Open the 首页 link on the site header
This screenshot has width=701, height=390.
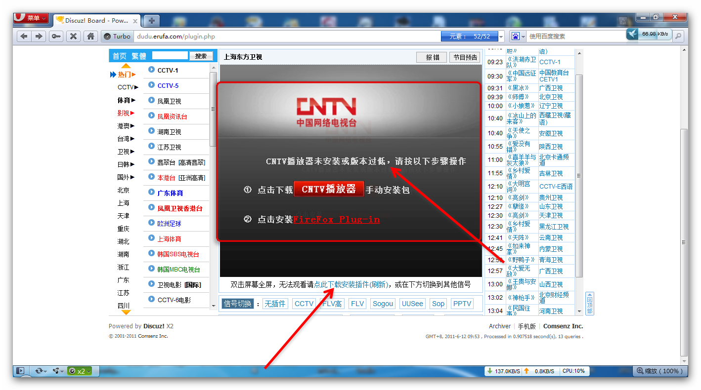coord(119,56)
